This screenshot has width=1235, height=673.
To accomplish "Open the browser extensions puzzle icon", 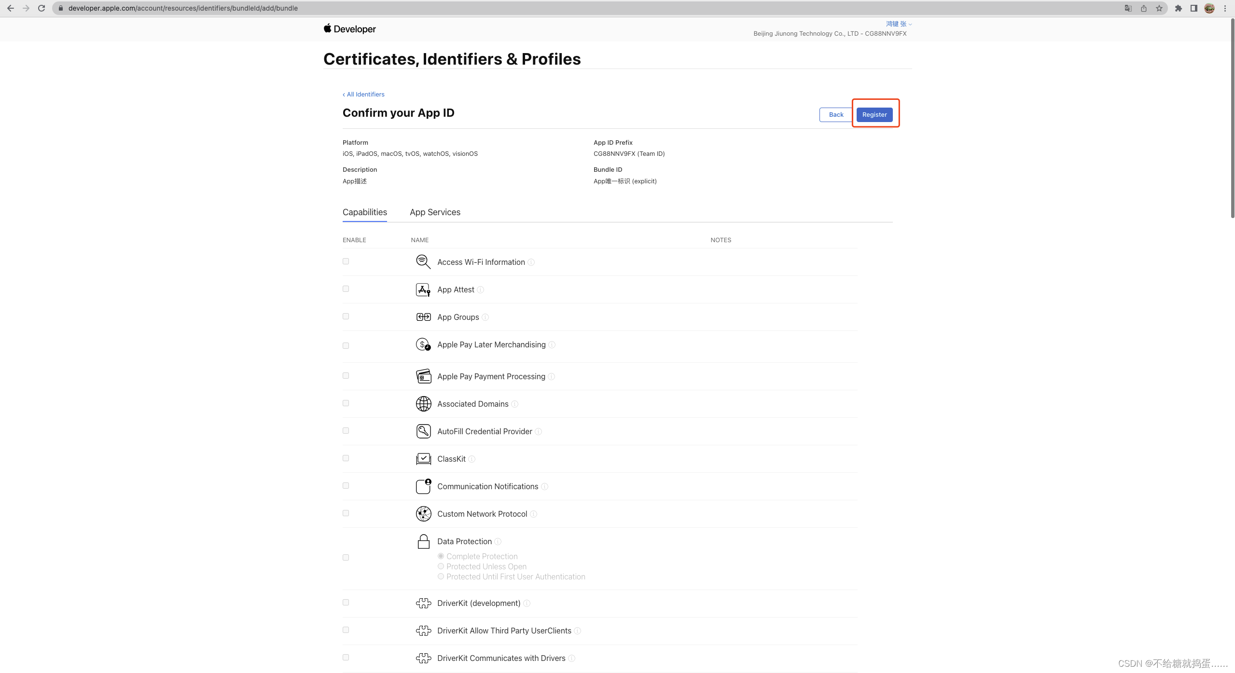I will 1178,8.
